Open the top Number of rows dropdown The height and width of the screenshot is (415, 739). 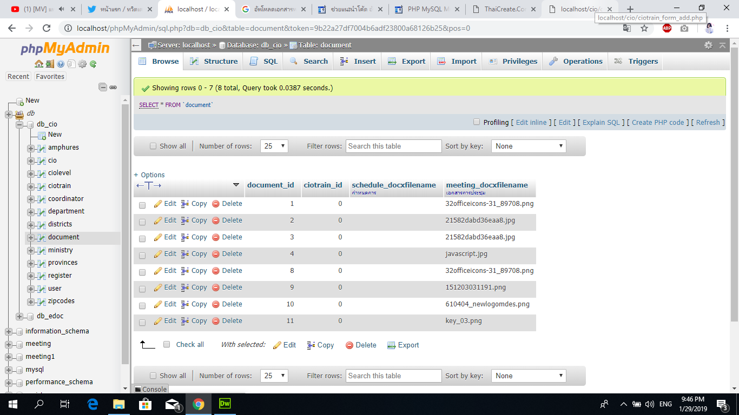tap(274, 146)
